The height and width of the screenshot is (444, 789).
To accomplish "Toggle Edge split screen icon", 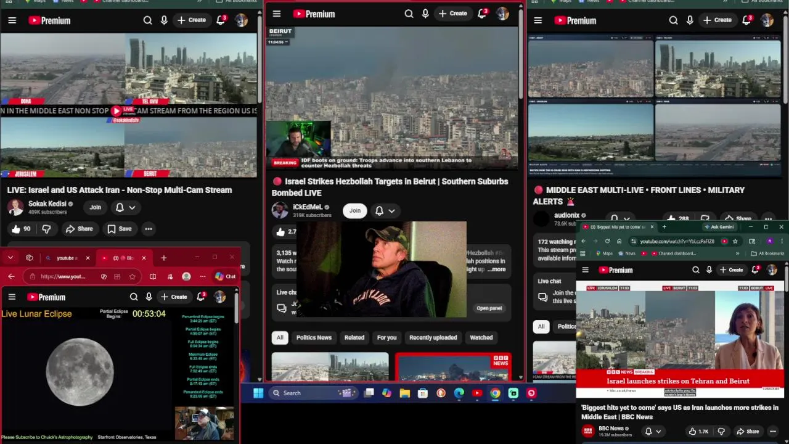I will 153,277.
